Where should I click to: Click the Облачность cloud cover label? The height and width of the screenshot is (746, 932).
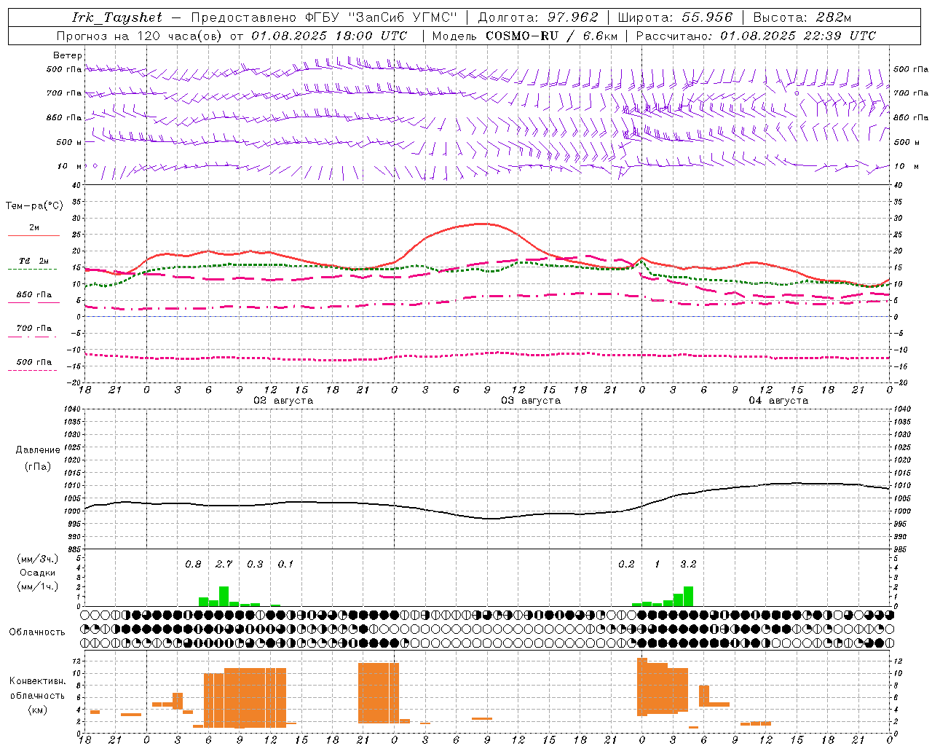click(x=37, y=632)
